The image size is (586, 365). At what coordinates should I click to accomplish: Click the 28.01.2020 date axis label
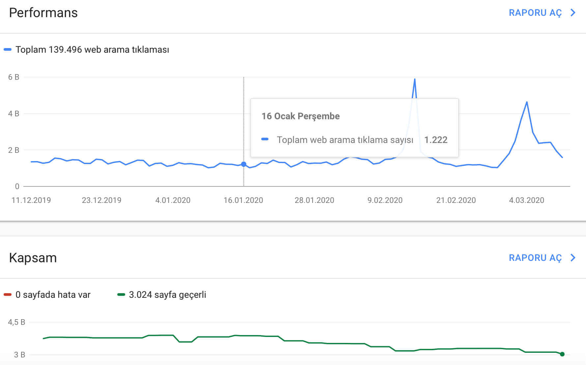pos(315,200)
